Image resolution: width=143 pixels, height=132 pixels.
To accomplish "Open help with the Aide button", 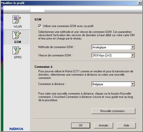I will 126,125.
